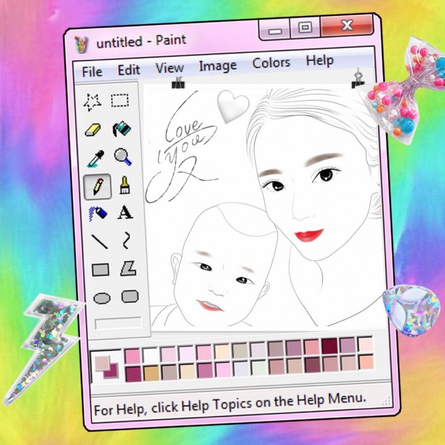445x445 pixels.
Task: Open the Colors menu
Action: (x=271, y=62)
